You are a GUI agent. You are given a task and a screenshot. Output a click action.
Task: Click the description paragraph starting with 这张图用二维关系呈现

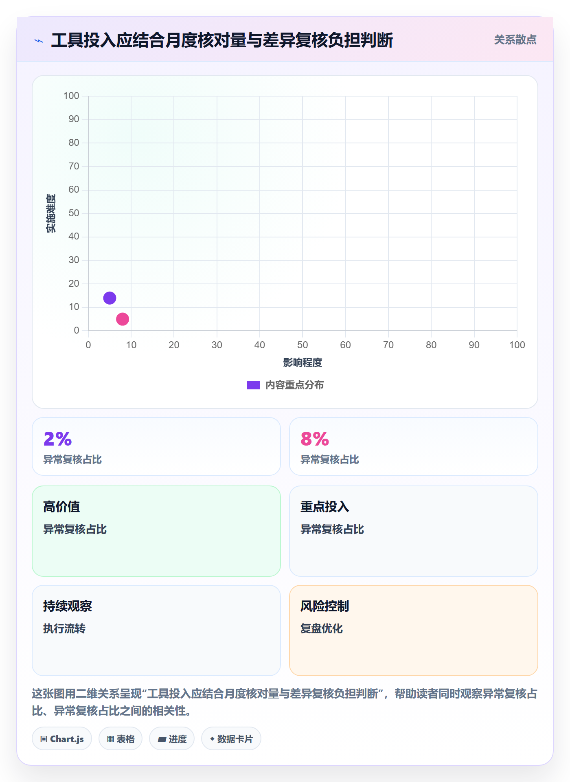coord(285,702)
